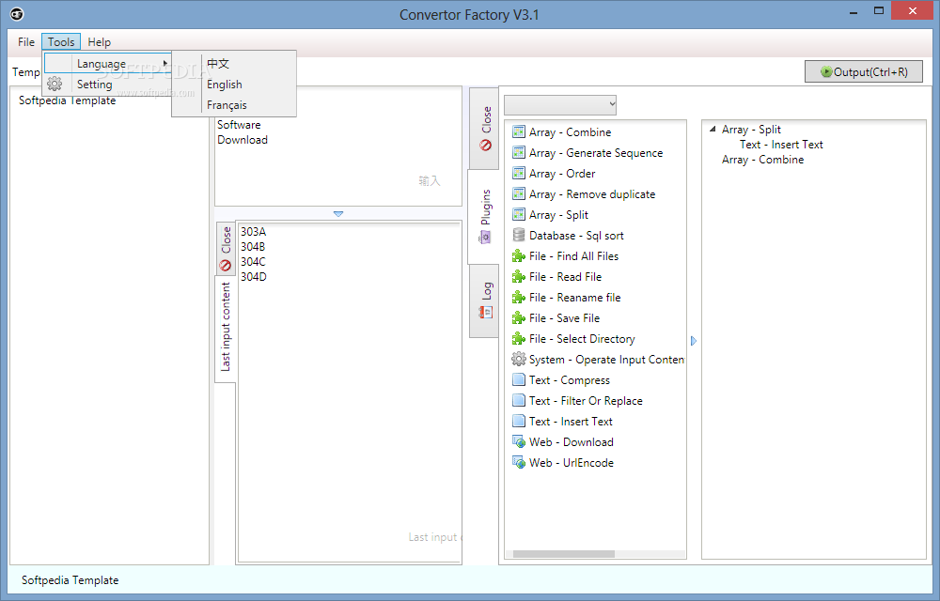940x601 pixels.
Task: Click the File - Find All Files icon
Action: pyautogui.click(x=519, y=256)
